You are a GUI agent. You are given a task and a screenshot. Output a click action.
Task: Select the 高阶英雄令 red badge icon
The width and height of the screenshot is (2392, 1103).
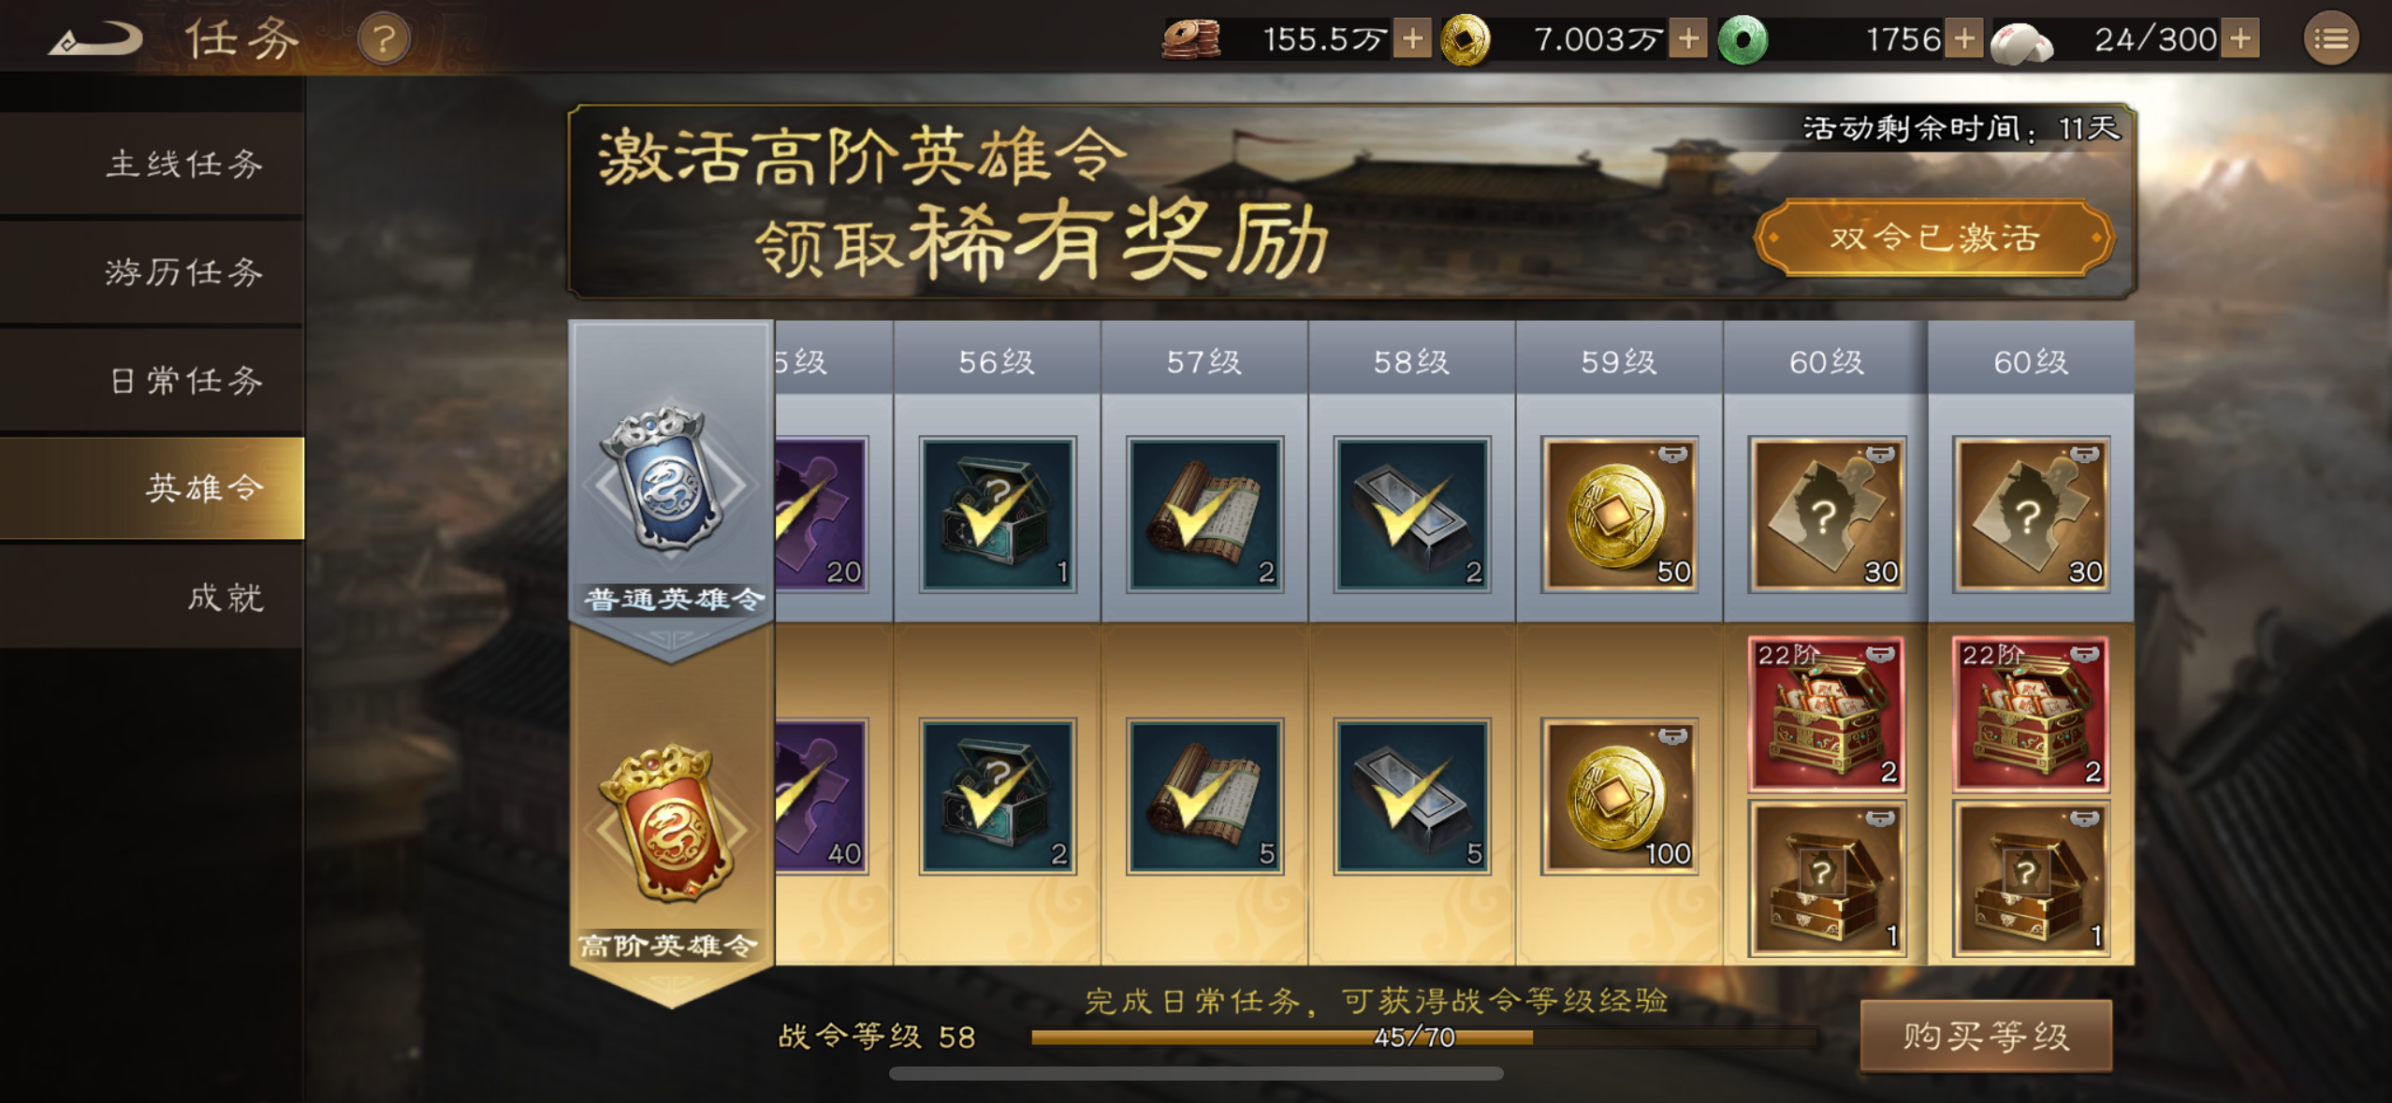click(671, 823)
